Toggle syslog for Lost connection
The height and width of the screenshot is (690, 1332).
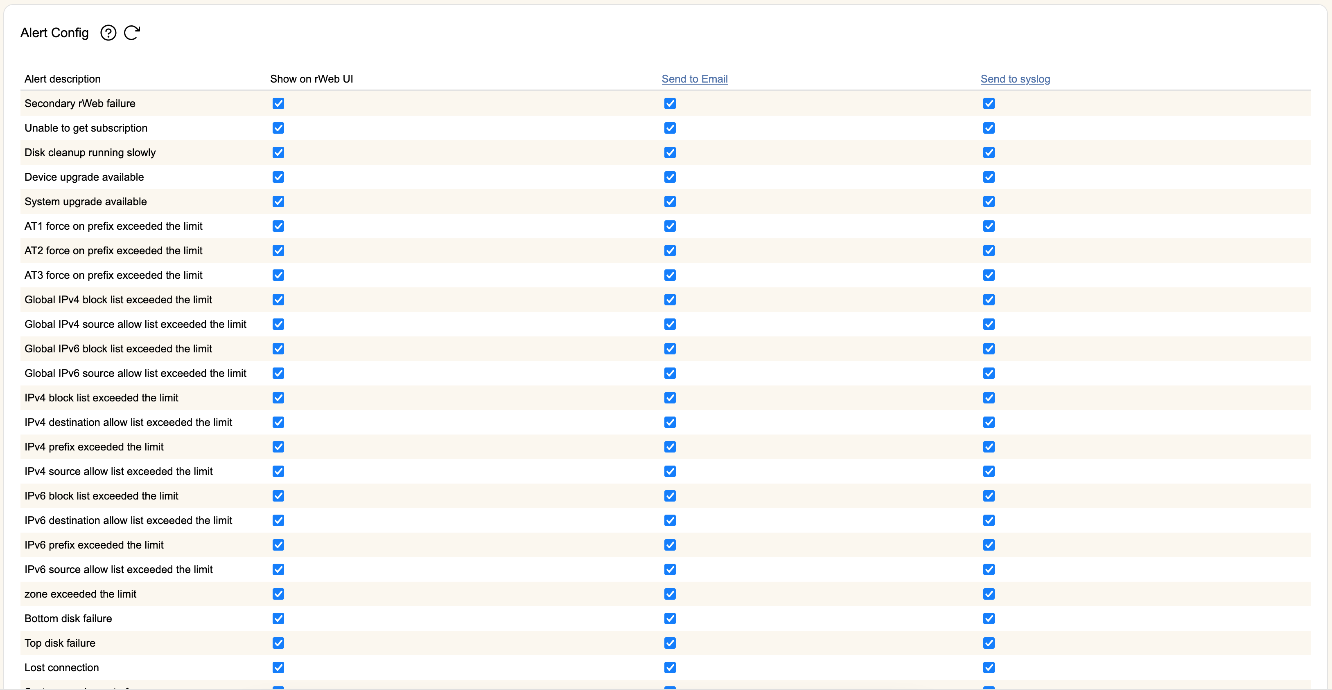989,668
